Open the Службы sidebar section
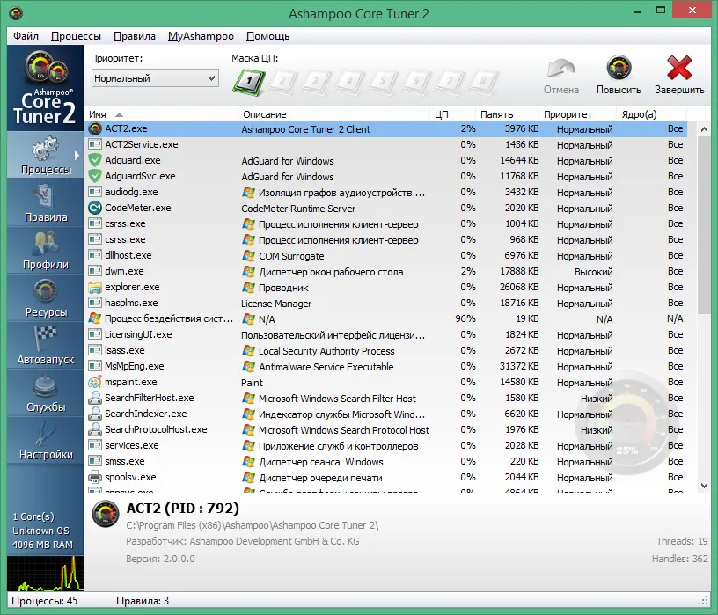 point(46,393)
